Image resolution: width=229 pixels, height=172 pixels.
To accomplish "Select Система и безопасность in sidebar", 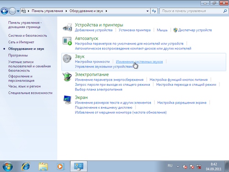I will coord(27,35).
